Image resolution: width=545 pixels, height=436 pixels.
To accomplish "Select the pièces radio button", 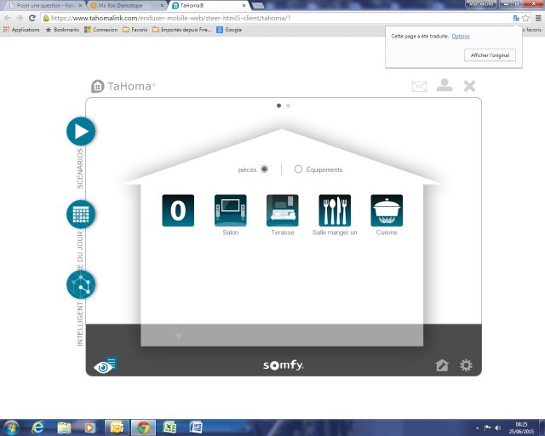I will [265, 169].
